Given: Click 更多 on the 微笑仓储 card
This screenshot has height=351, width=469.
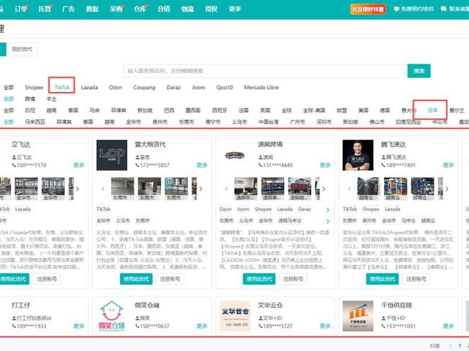Looking at the screenshot, I should tap(202, 326).
